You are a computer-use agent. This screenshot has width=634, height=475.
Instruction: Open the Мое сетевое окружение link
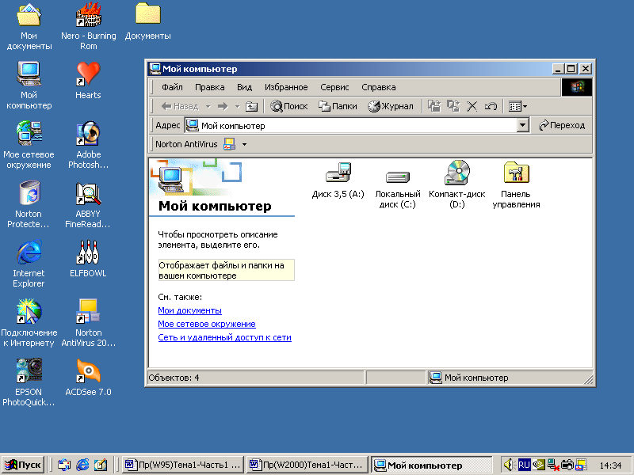click(207, 324)
